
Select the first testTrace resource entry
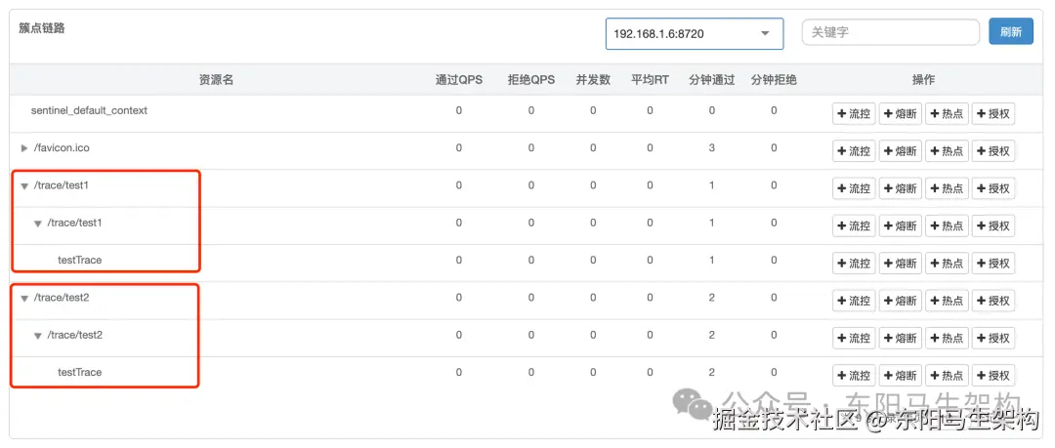click(79, 261)
